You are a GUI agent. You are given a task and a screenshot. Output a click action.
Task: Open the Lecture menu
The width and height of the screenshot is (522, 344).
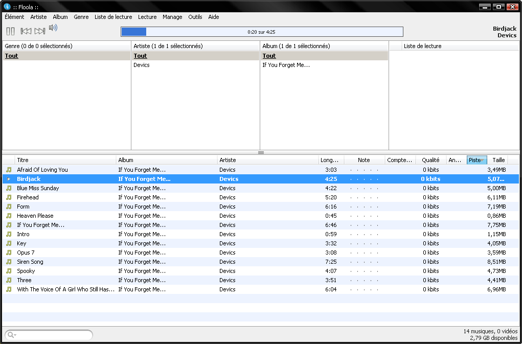tap(147, 17)
